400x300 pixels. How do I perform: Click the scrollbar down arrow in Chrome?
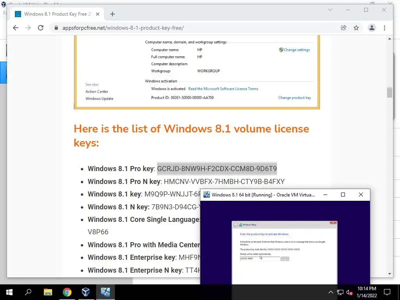(x=389, y=274)
